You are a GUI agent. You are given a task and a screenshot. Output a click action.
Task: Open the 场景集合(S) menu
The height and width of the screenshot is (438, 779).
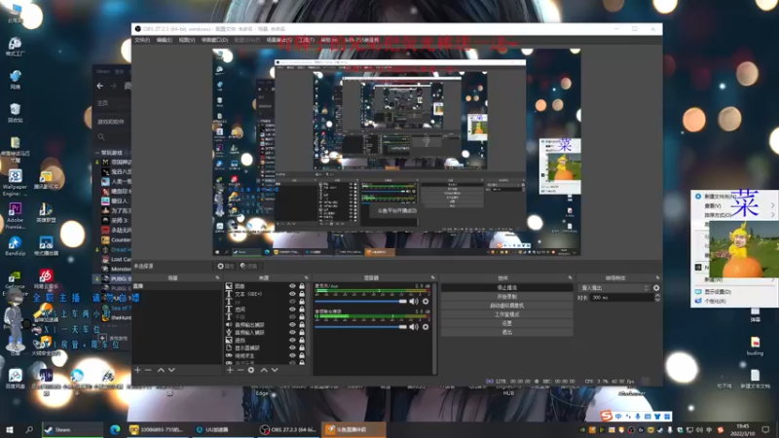pyautogui.click(x=279, y=40)
